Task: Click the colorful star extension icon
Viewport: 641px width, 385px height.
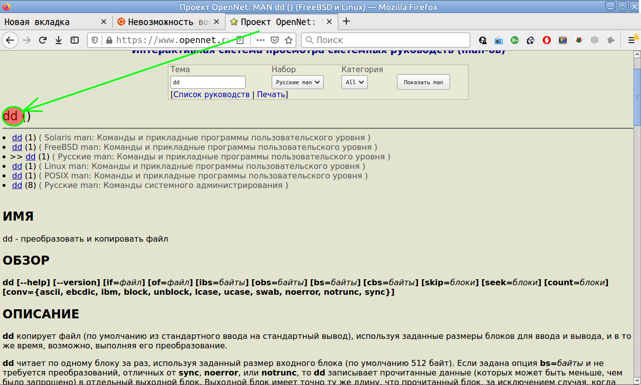Action: pyautogui.click(x=563, y=40)
